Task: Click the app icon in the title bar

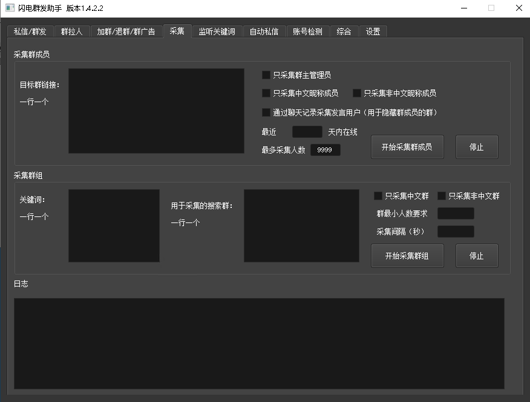Action: [10, 8]
